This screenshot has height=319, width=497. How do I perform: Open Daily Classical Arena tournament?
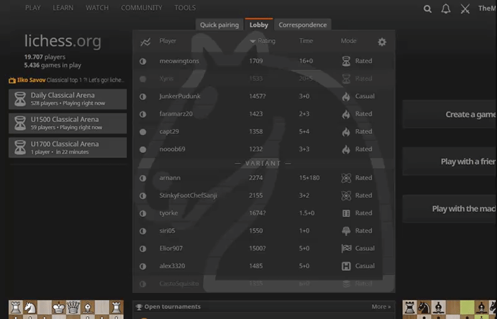point(68,99)
